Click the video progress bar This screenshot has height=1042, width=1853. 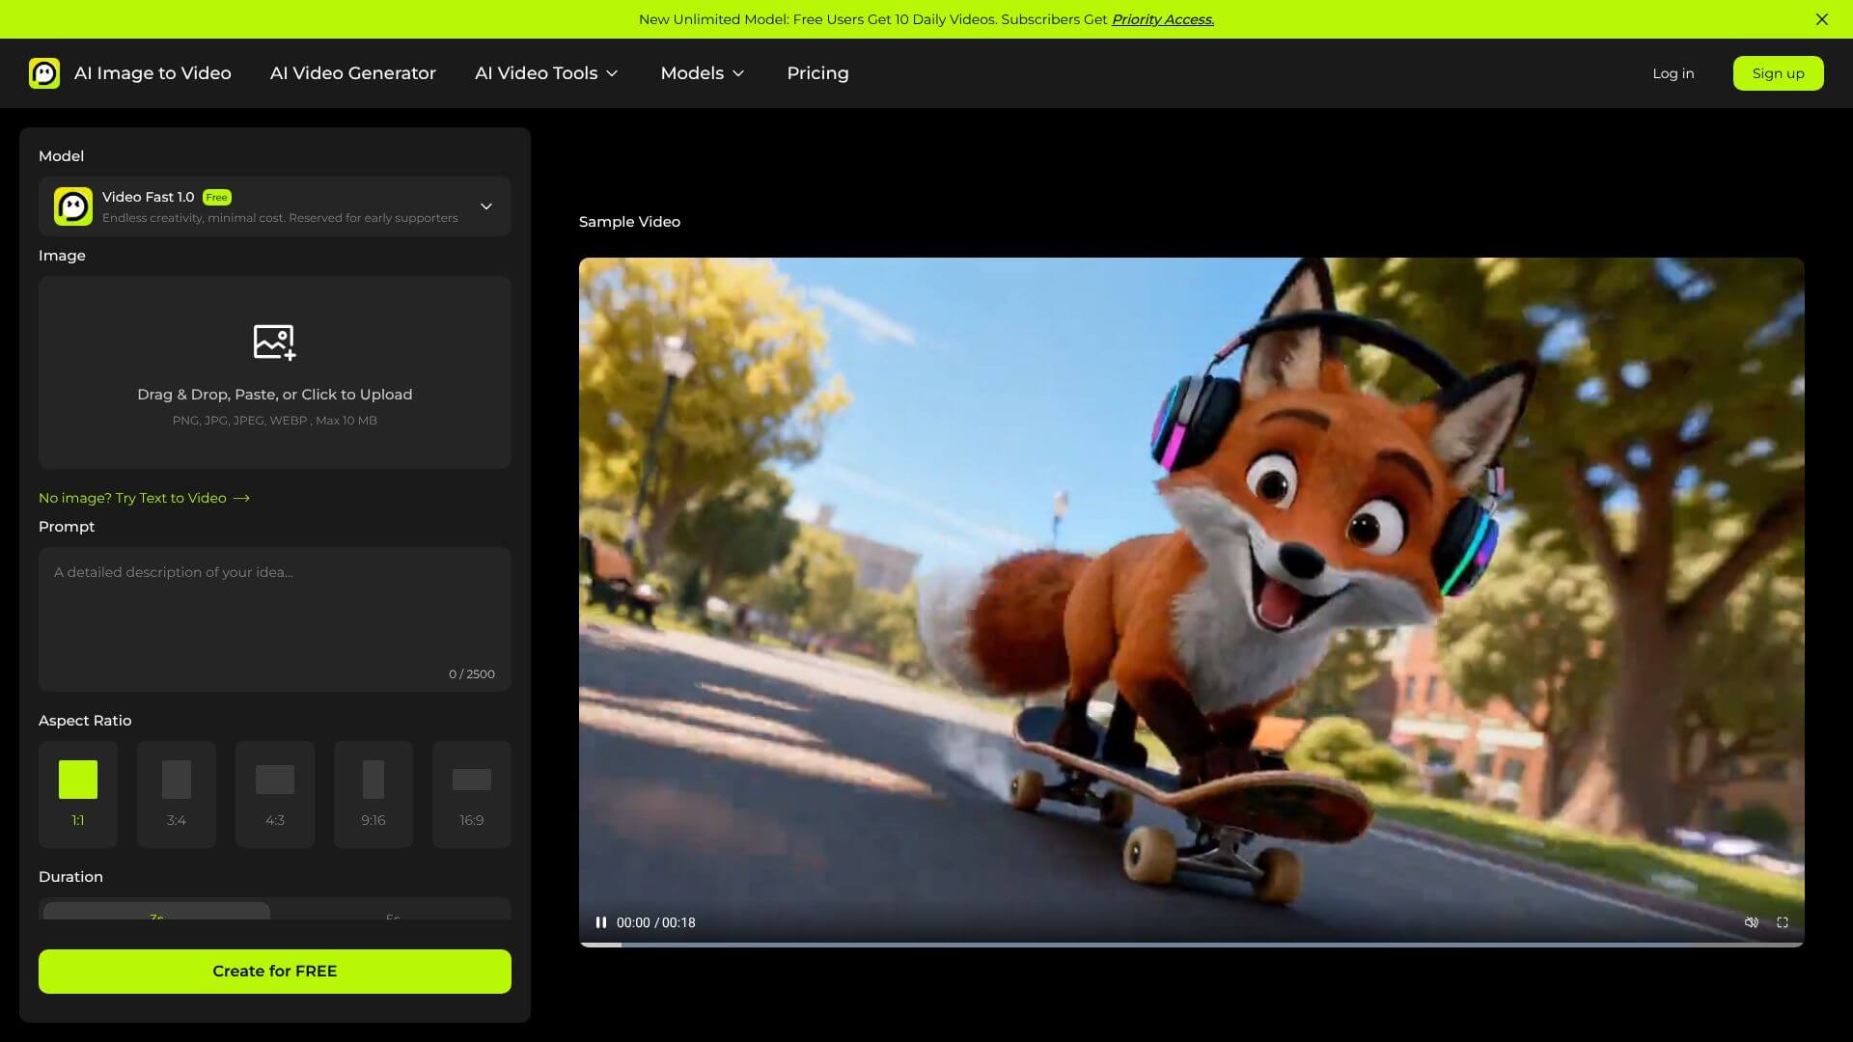[x=1191, y=944]
